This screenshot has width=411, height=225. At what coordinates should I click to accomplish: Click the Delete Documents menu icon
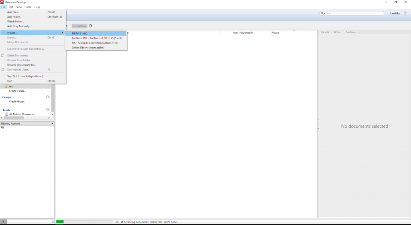click(3, 55)
